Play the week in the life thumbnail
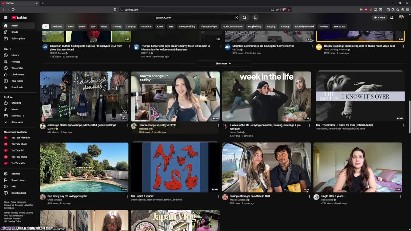 pyautogui.click(x=267, y=96)
